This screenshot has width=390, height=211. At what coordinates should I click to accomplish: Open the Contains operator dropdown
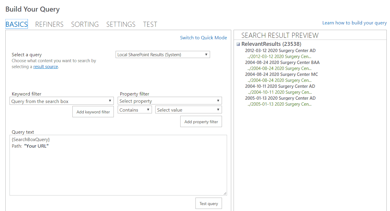pyautogui.click(x=135, y=110)
